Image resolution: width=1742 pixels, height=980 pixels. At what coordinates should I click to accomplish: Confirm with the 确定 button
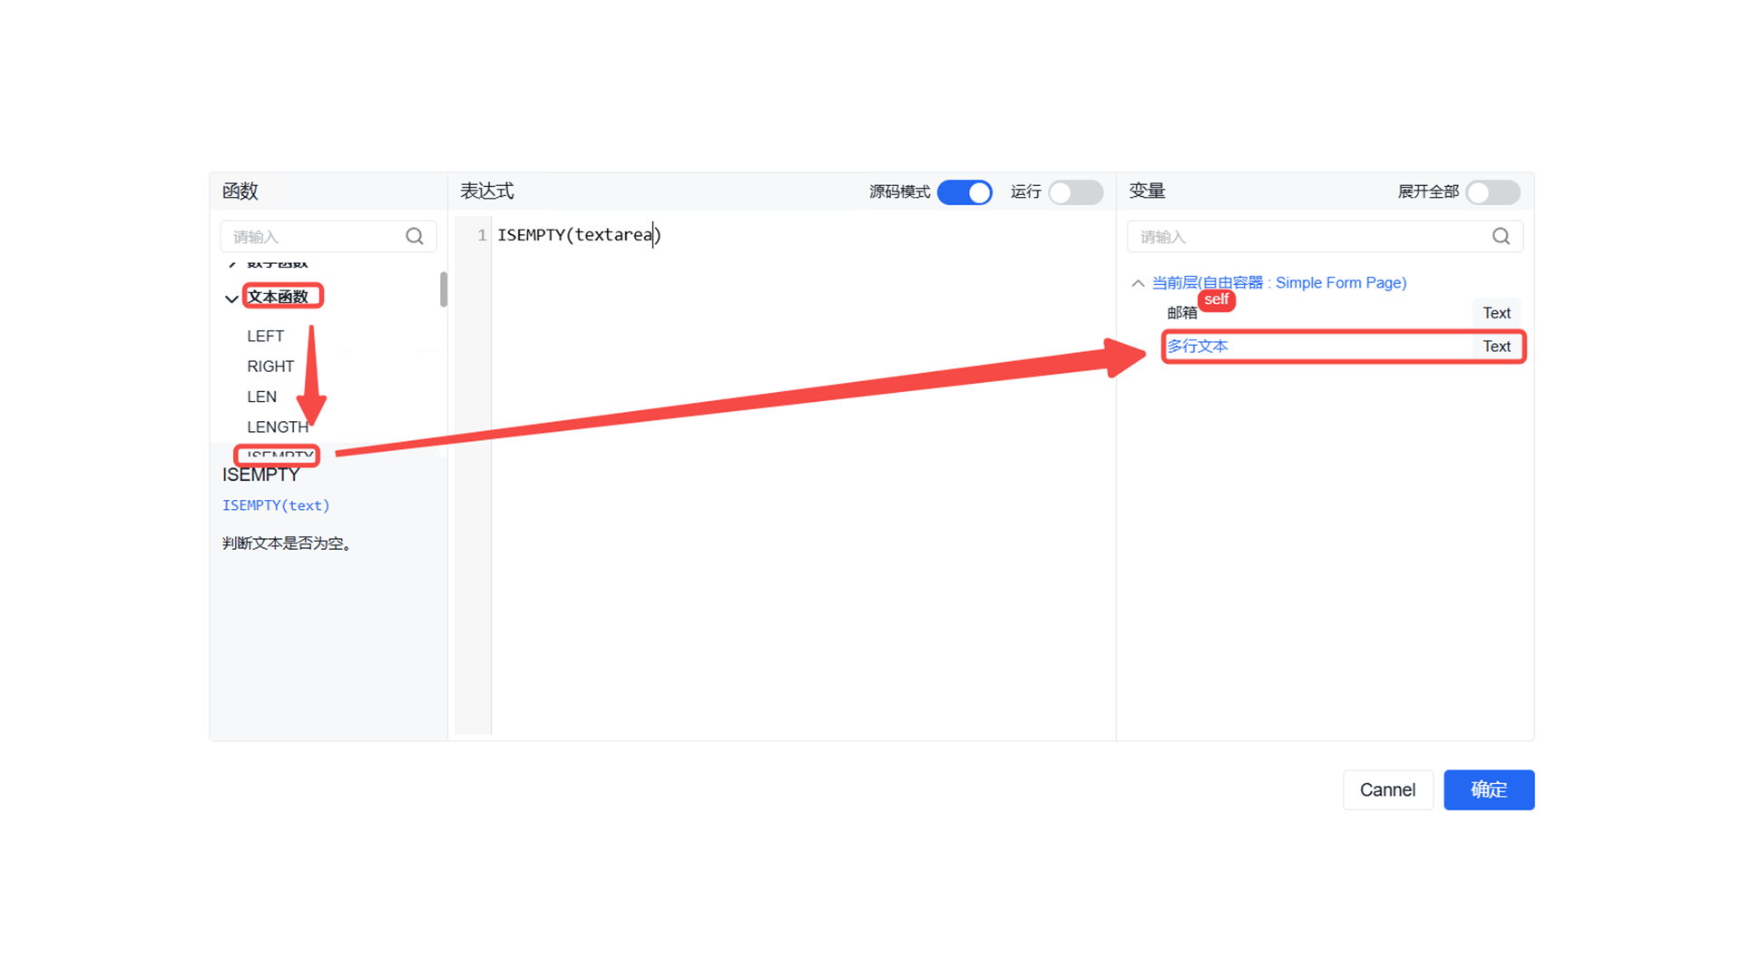[1489, 789]
